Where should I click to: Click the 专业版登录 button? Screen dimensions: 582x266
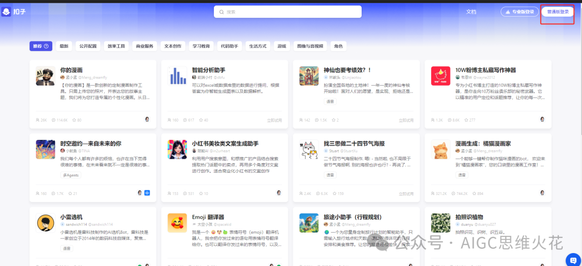pyautogui.click(x=519, y=12)
